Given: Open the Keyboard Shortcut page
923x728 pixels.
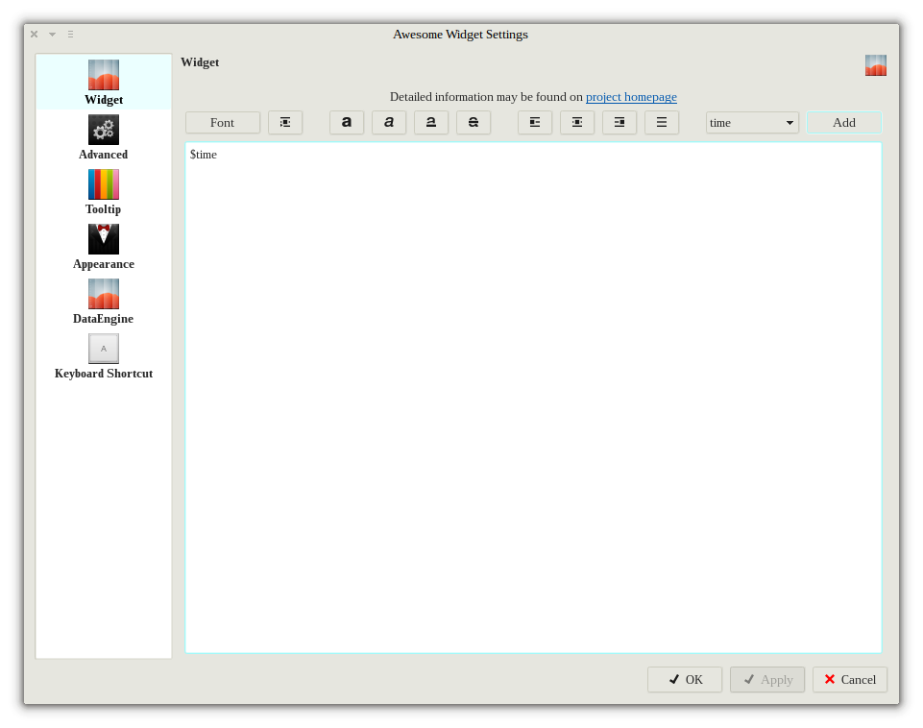Looking at the screenshot, I should coord(104,356).
